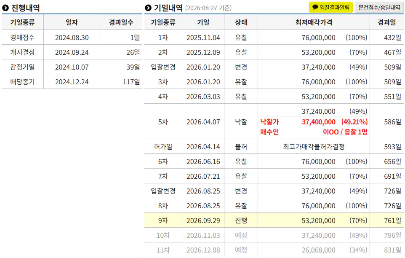Click the speech bubble icon in 입찰결과알림
Viewport: 405px width, 258px height.
[x=315, y=7]
